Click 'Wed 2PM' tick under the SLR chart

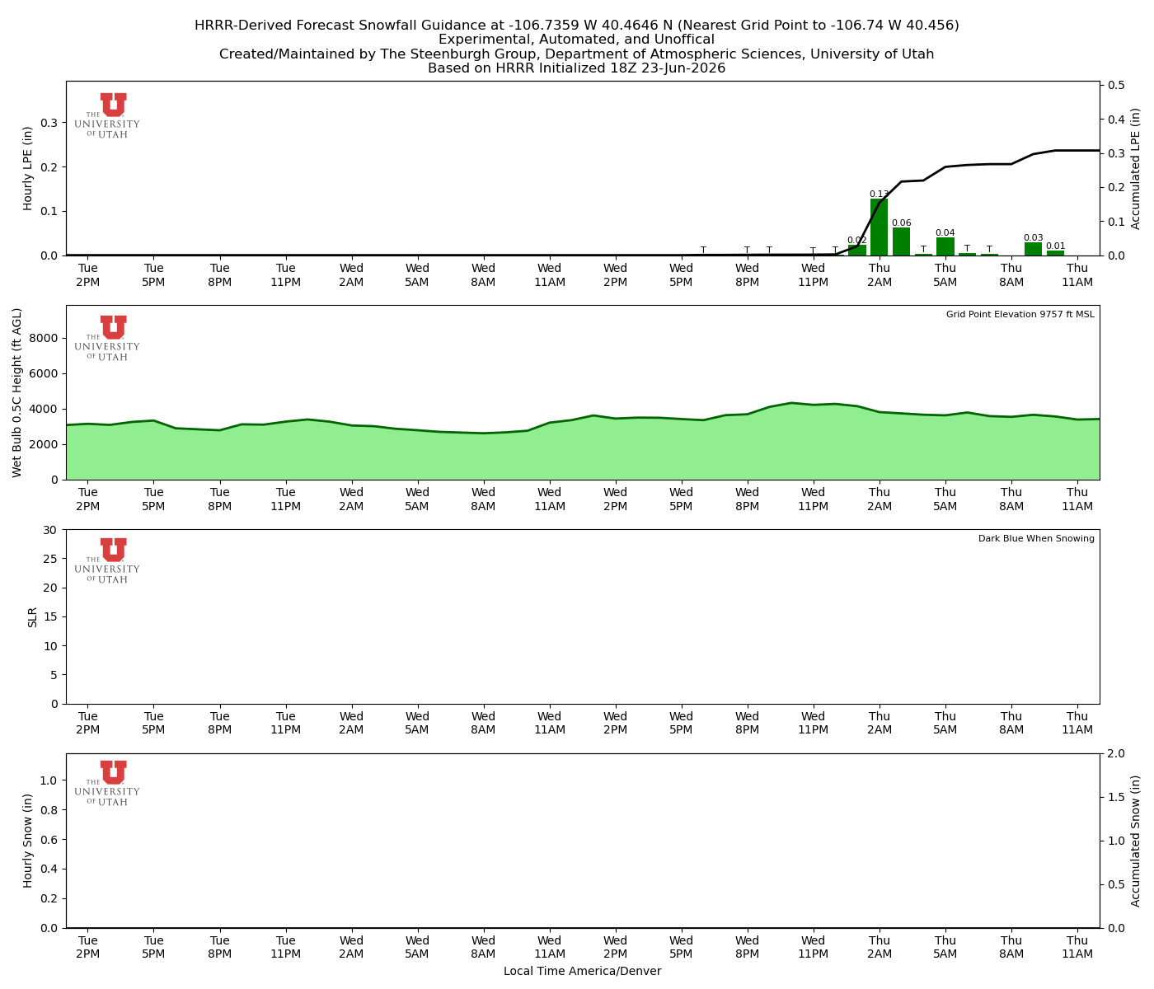tap(615, 723)
